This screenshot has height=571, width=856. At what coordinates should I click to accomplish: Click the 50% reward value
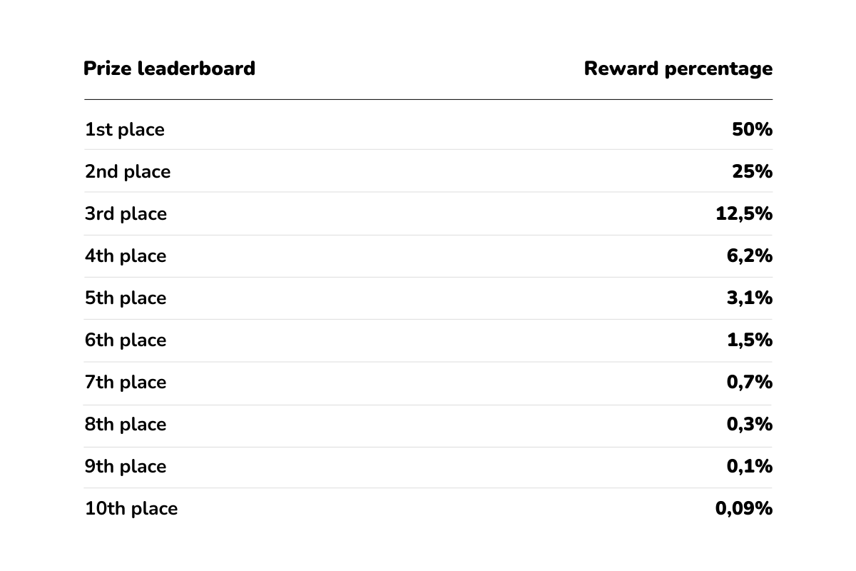pyautogui.click(x=752, y=130)
